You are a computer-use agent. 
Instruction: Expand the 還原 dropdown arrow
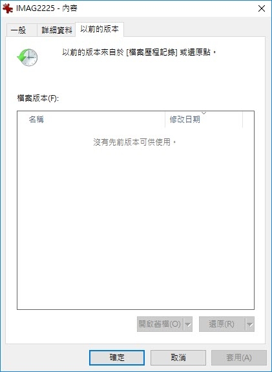coord(250,324)
